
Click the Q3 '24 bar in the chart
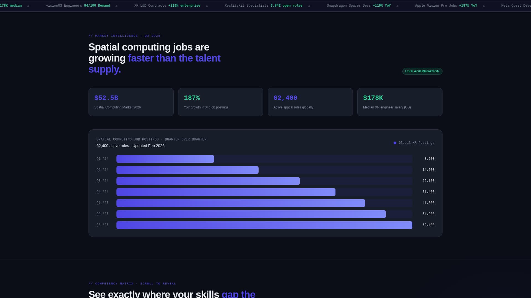click(x=208, y=181)
